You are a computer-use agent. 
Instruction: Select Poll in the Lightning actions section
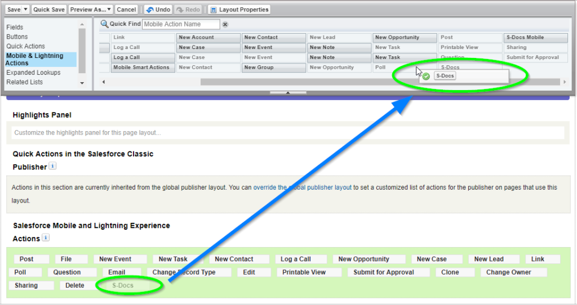click(x=25, y=272)
